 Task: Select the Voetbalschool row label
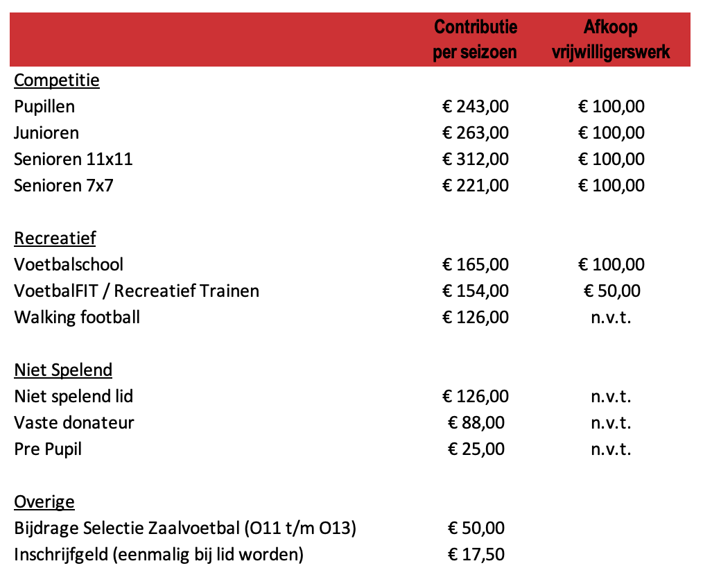click(x=69, y=264)
